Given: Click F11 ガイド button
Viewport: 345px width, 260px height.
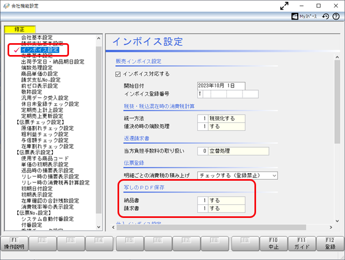Looking at the screenshot, I should pos(302,243).
